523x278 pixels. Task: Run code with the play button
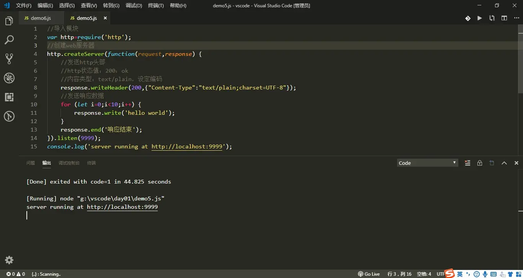(x=479, y=18)
